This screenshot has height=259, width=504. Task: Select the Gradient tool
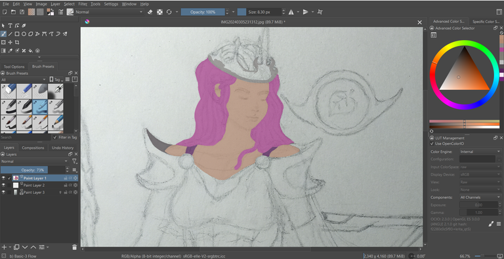(x=3, y=50)
